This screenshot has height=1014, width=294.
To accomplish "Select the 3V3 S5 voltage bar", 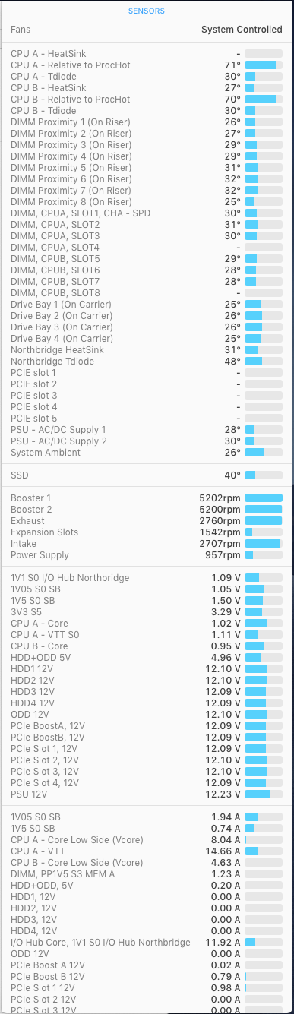I will [263, 612].
